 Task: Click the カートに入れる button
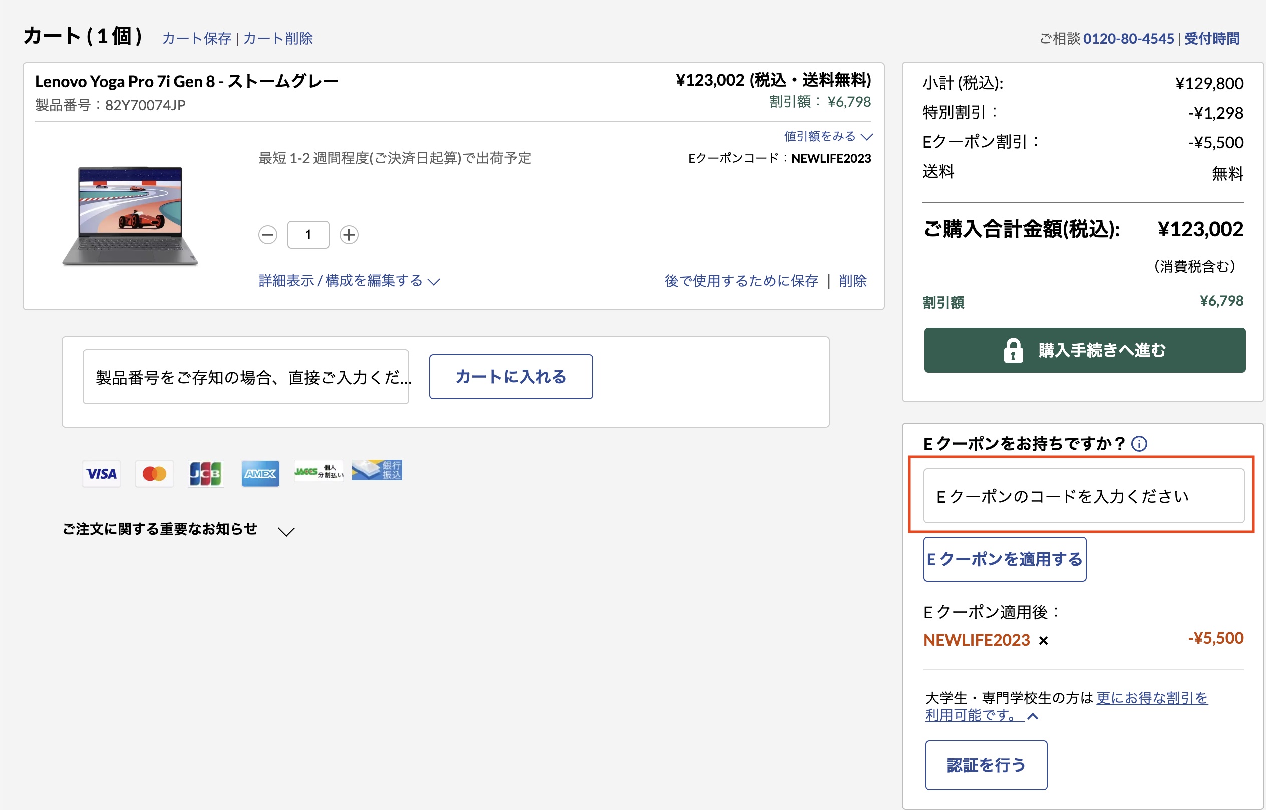[511, 376]
